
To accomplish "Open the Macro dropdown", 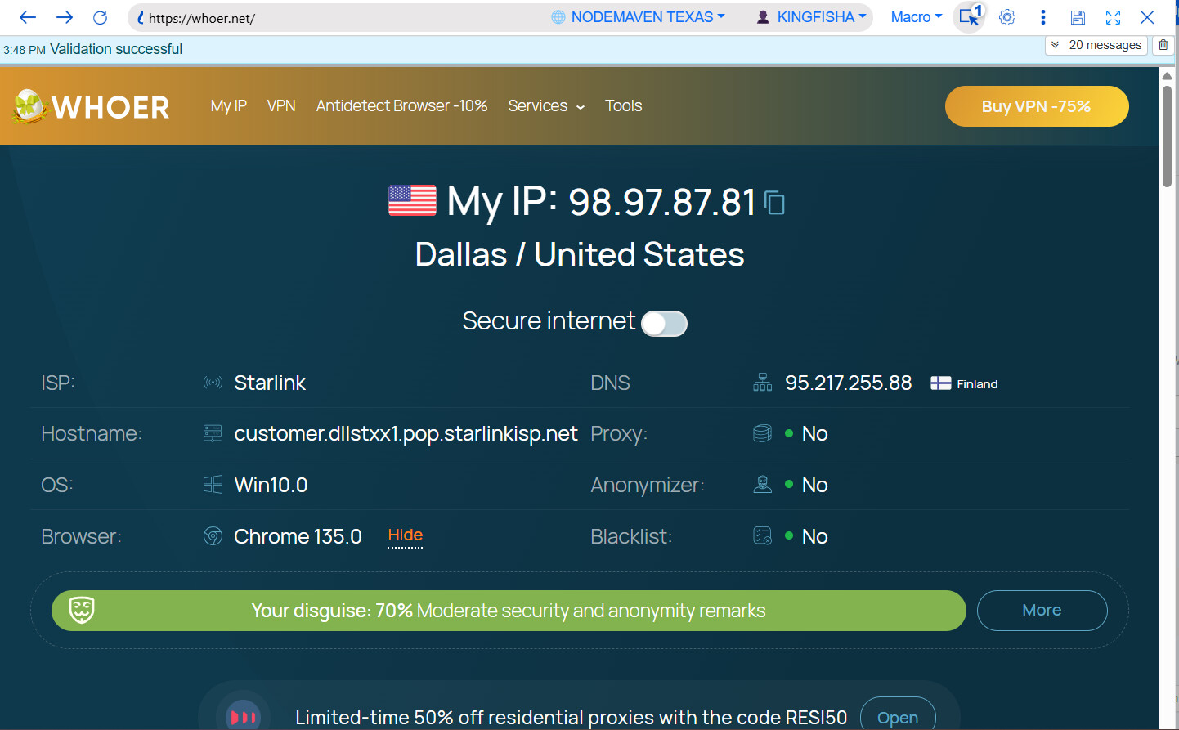I will point(917,17).
